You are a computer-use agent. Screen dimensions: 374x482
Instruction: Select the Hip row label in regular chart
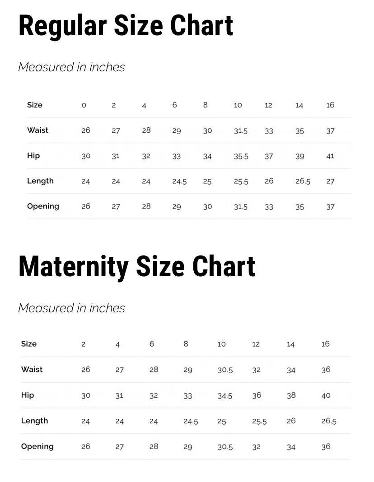coord(33,156)
